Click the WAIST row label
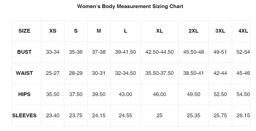 tap(24, 73)
